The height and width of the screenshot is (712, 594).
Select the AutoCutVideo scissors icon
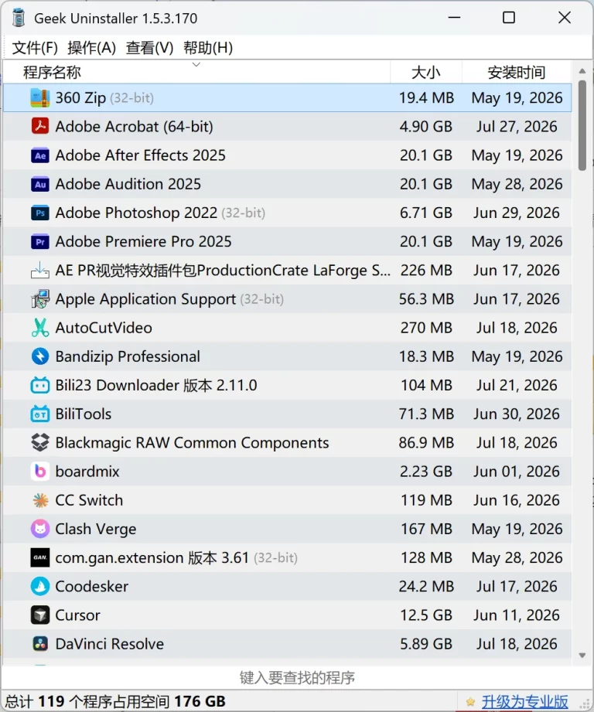click(x=40, y=327)
